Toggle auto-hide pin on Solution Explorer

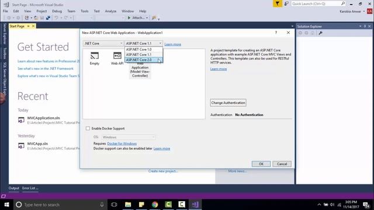(365, 26)
